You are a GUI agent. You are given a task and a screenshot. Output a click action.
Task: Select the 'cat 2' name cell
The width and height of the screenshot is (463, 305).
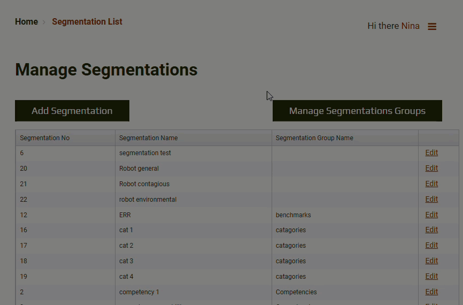[x=194, y=246]
